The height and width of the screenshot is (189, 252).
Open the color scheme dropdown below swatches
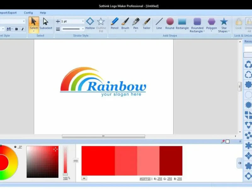click(84, 178)
